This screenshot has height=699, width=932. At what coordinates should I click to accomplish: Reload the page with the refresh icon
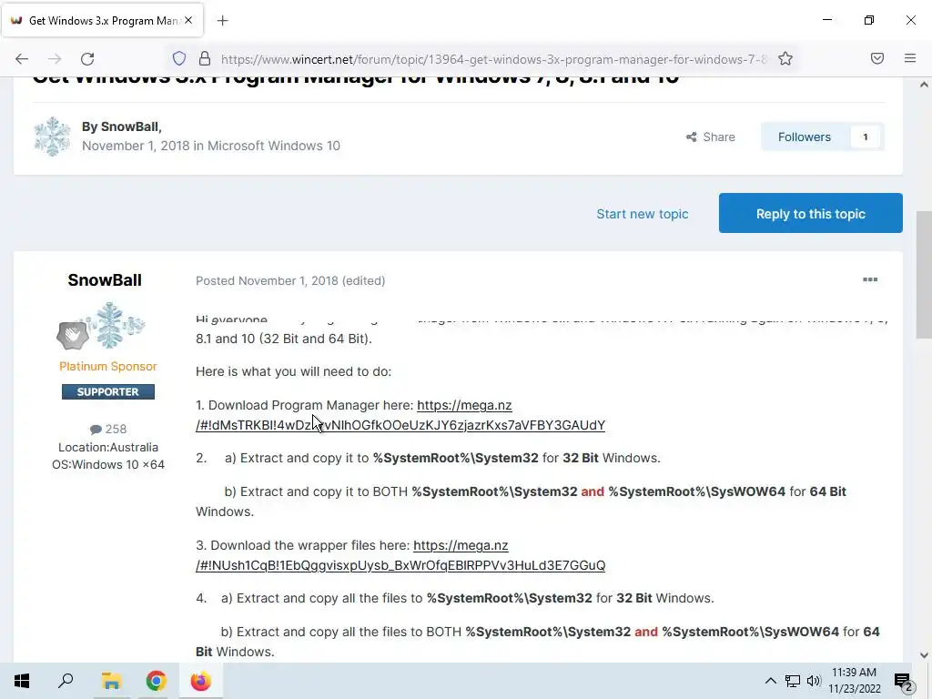click(x=87, y=58)
